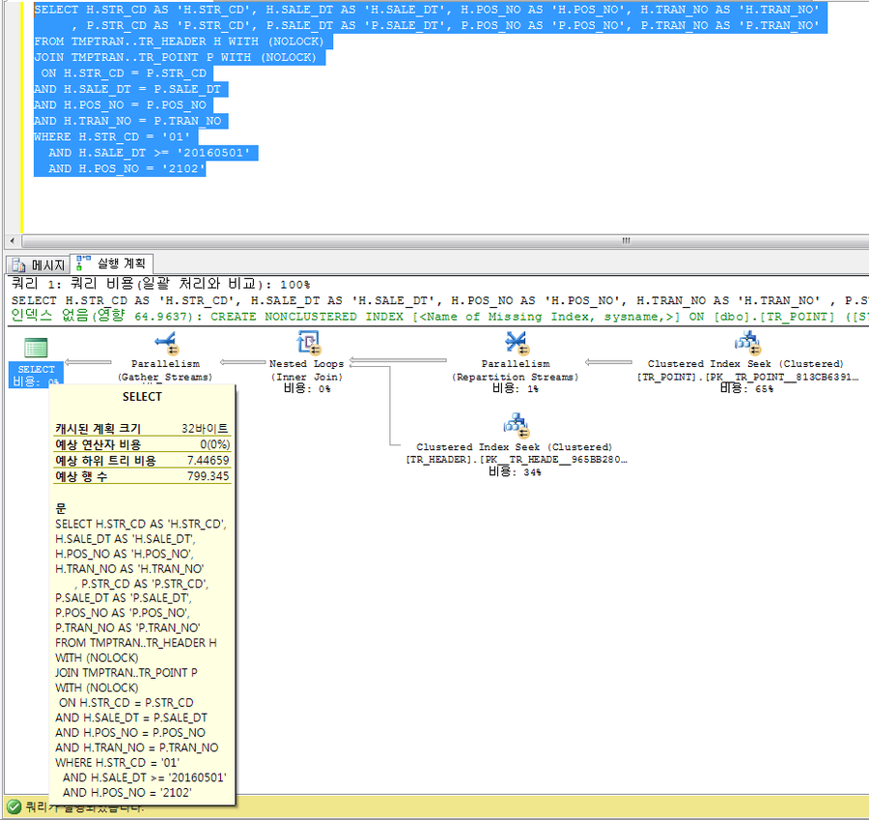
Task: Click the 'Nested Loops' operator label
Action: [x=306, y=364]
